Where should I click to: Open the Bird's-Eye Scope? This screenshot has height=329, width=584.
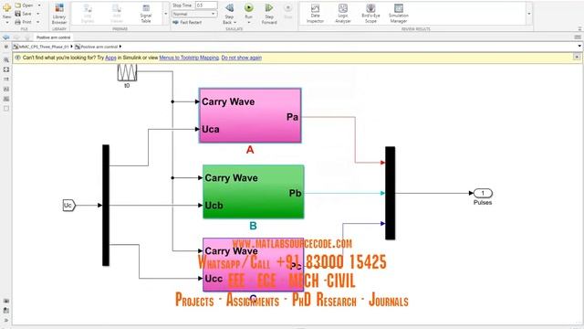coord(370,14)
